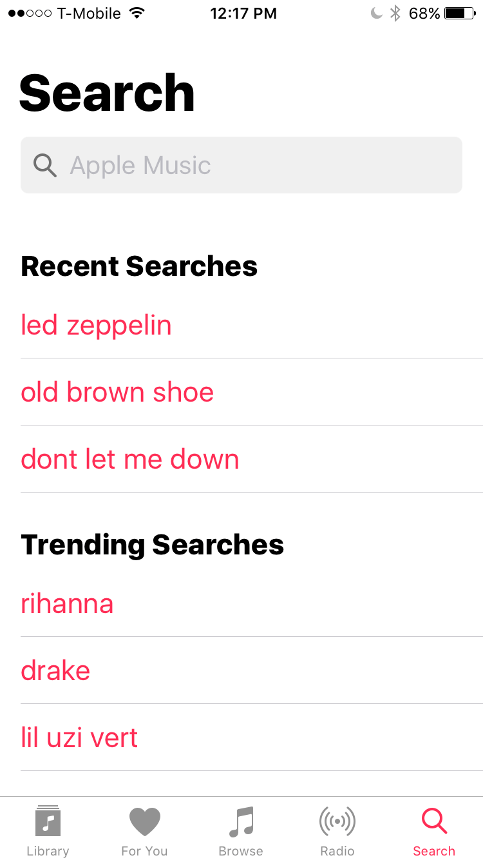This screenshot has width=483, height=860.
Task: Click the magnifying glass inside the search bar
Action: point(44,165)
